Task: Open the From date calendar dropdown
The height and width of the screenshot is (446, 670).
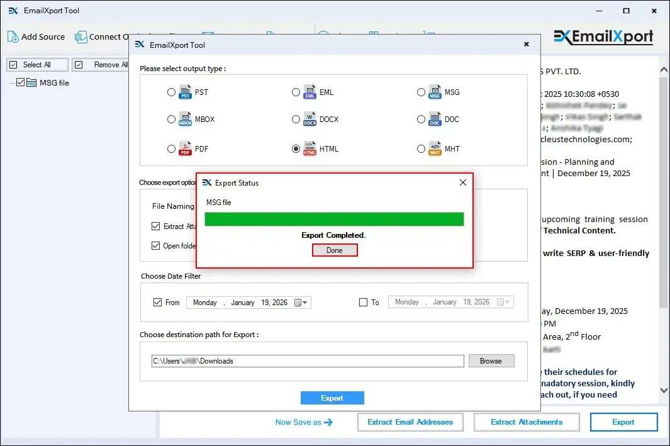Action: pos(300,302)
